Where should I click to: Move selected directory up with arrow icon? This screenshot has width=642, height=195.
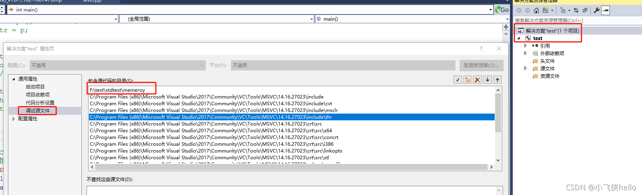[x=497, y=80]
